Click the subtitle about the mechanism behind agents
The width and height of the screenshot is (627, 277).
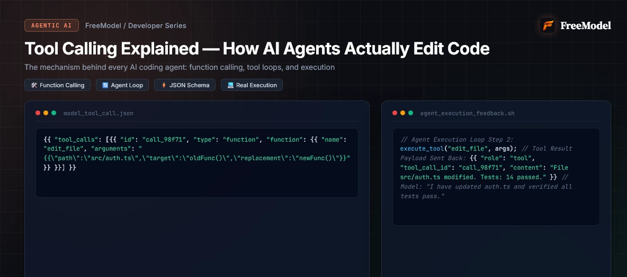[180, 68]
